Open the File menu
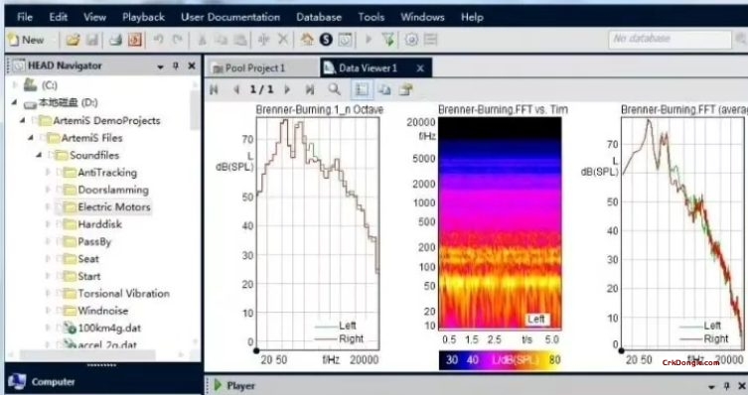Screen dimensions: 748x395 [24, 17]
